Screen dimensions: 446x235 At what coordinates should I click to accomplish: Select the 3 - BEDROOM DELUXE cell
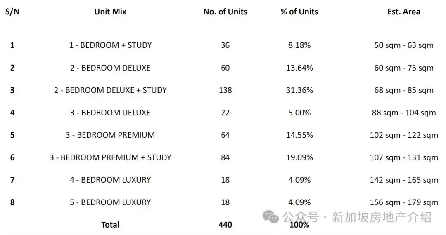(110, 113)
